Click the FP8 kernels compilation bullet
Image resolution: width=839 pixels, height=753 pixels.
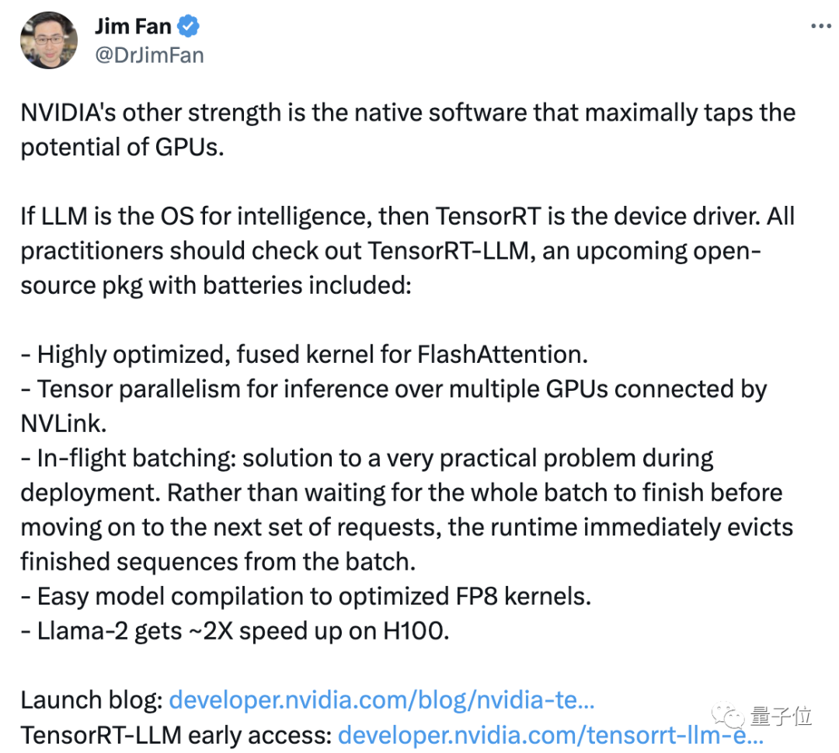pyautogui.click(x=306, y=597)
